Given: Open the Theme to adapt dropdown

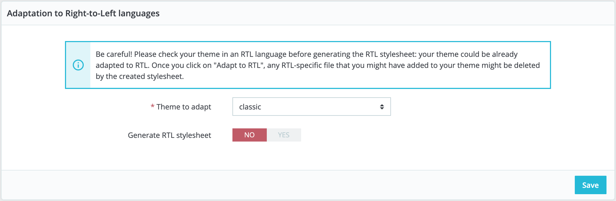Looking at the screenshot, I should [x=311, y=107].
